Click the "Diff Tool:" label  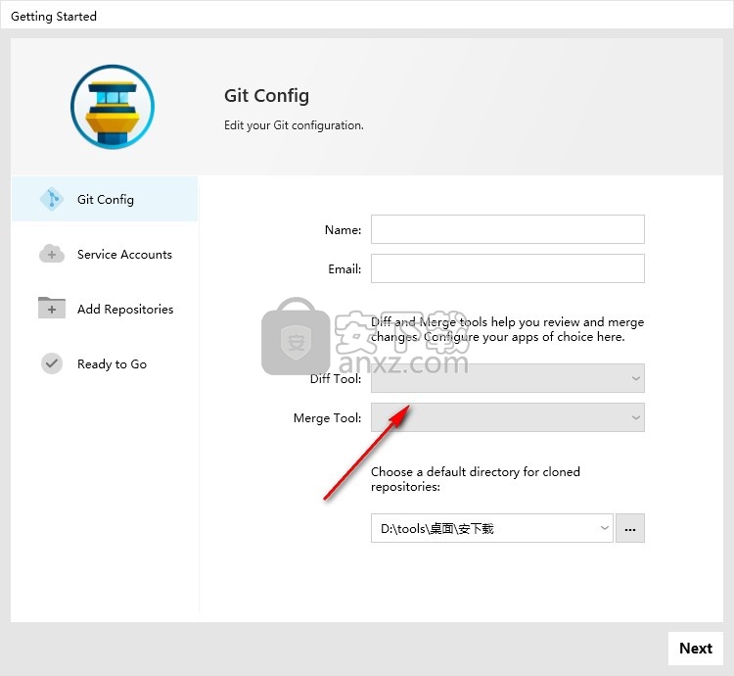336,378
